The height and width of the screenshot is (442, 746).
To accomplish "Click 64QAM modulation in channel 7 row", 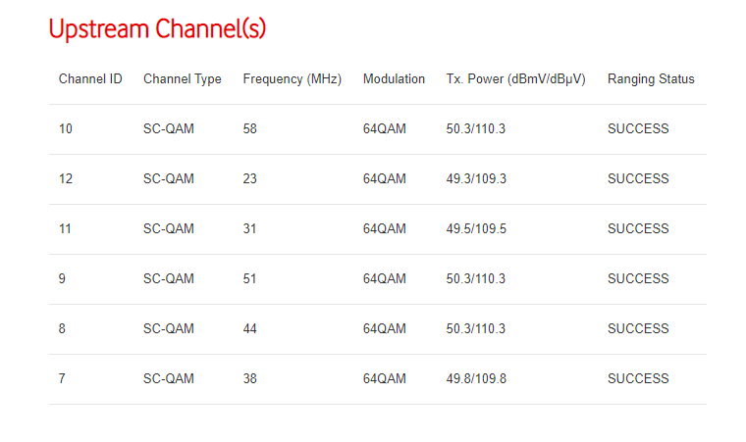I will [x=384, y=379].
